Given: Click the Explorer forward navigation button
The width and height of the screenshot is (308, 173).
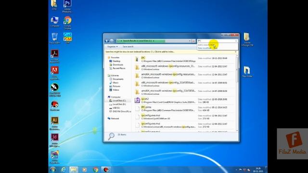Looking at the screenshot, I should tap(112, 41).
